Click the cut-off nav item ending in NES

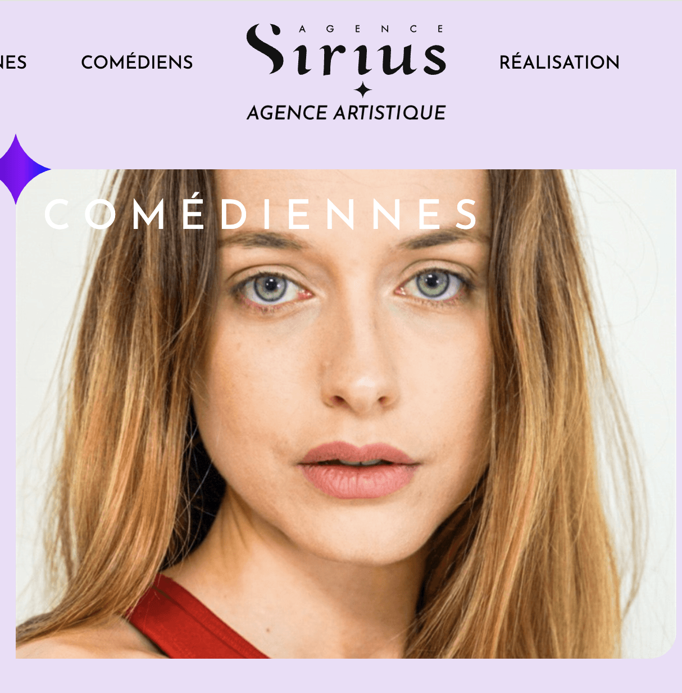[x=13, y=62]
